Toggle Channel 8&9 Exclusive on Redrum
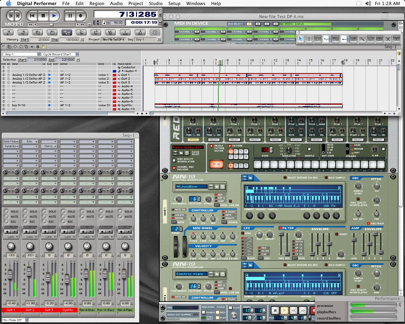 174,168
